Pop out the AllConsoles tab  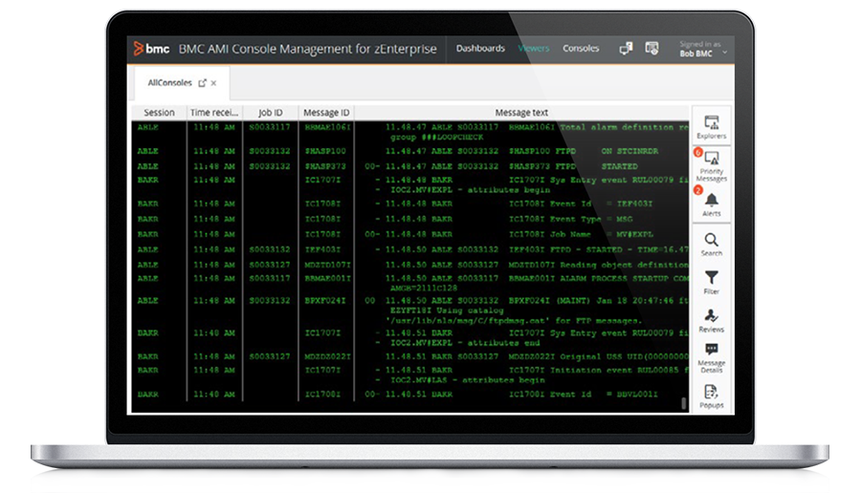pos(202,83)
